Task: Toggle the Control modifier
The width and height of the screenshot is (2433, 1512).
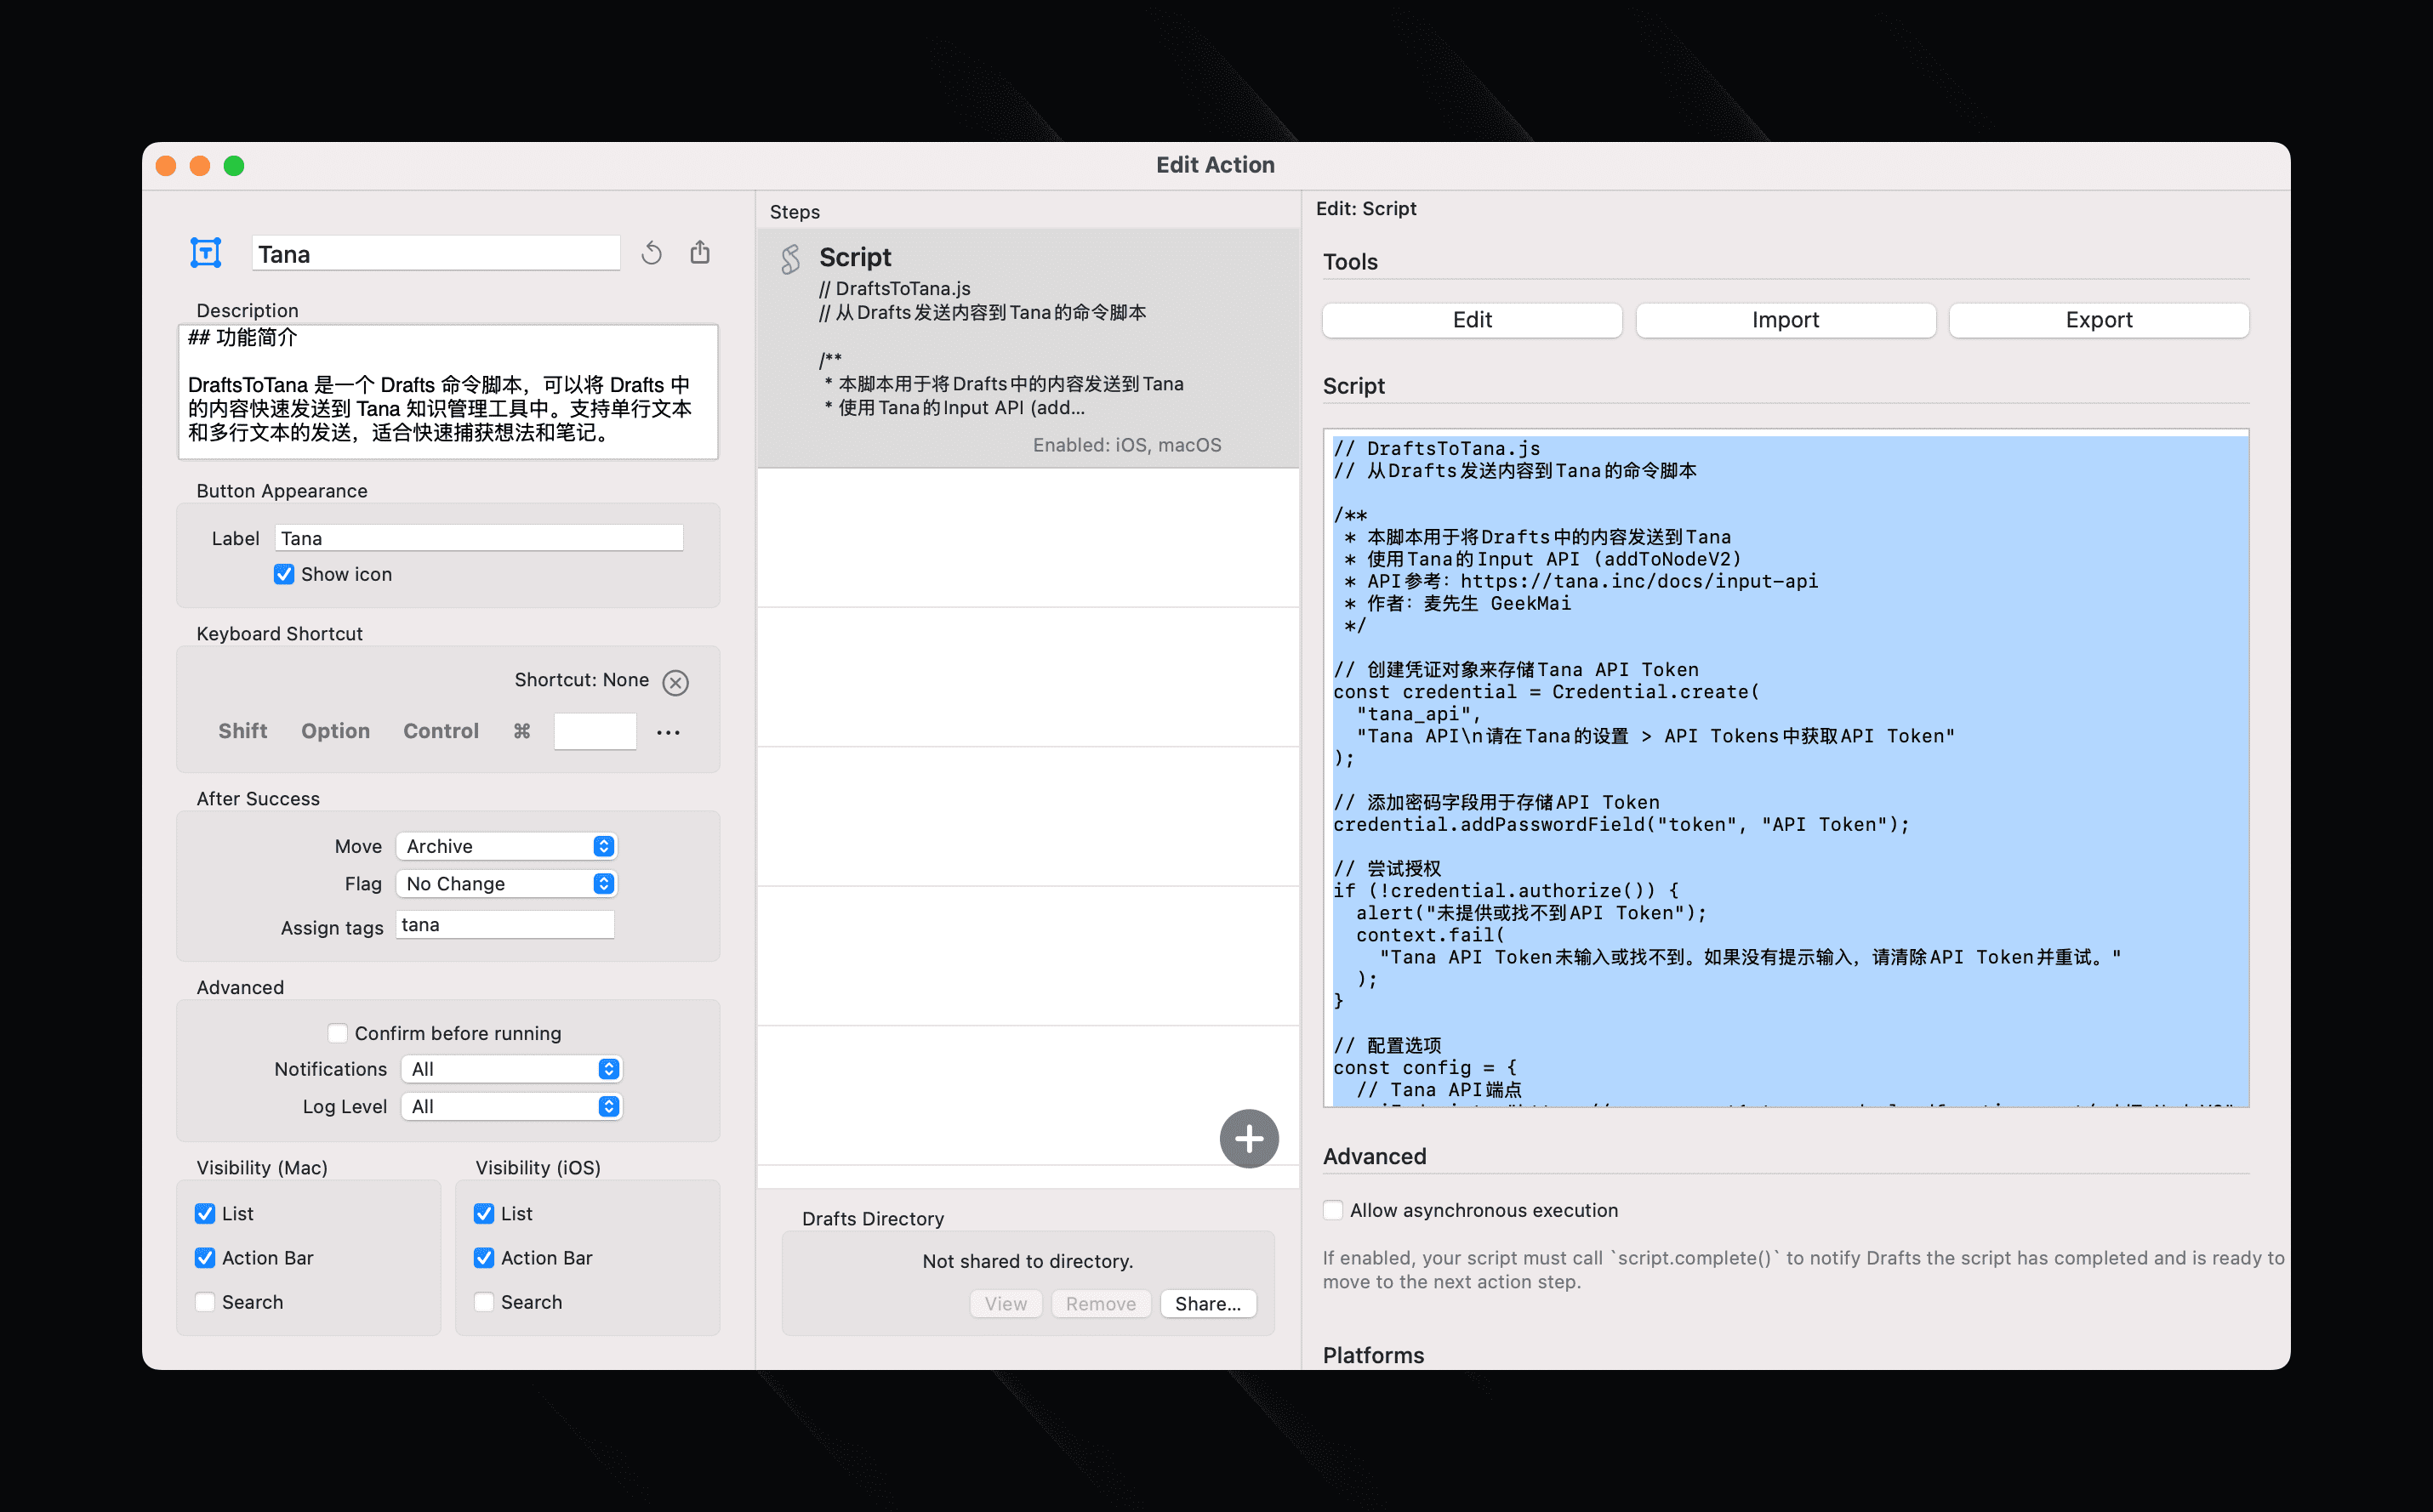Action: (x=442, y=731)
